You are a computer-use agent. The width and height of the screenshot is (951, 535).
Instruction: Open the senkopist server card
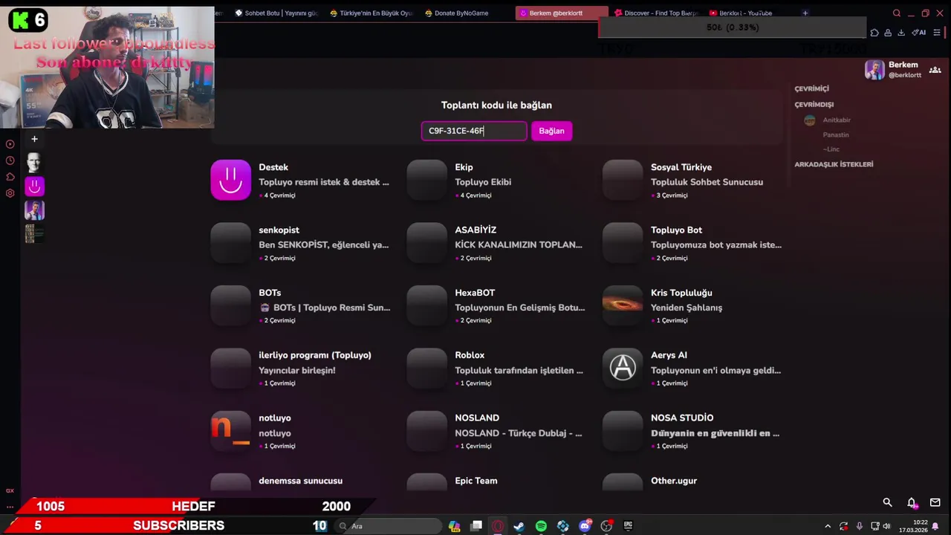coord(302,243)
